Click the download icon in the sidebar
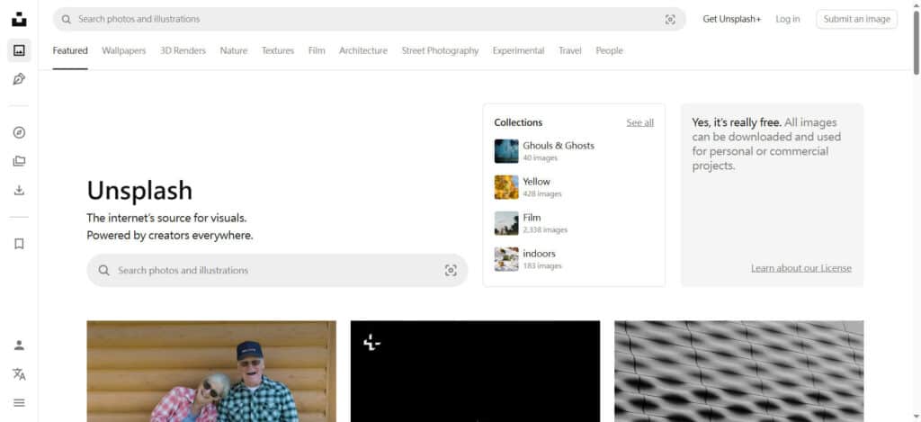The image size is (921, 422). 19,190
